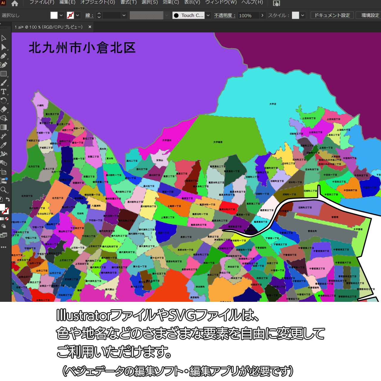Click the 不透明度 opacity label link
This screenshot has width=381, height=381.
[225, 15]
